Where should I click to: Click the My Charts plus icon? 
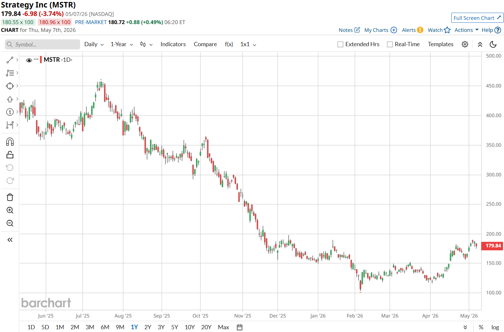394,30
